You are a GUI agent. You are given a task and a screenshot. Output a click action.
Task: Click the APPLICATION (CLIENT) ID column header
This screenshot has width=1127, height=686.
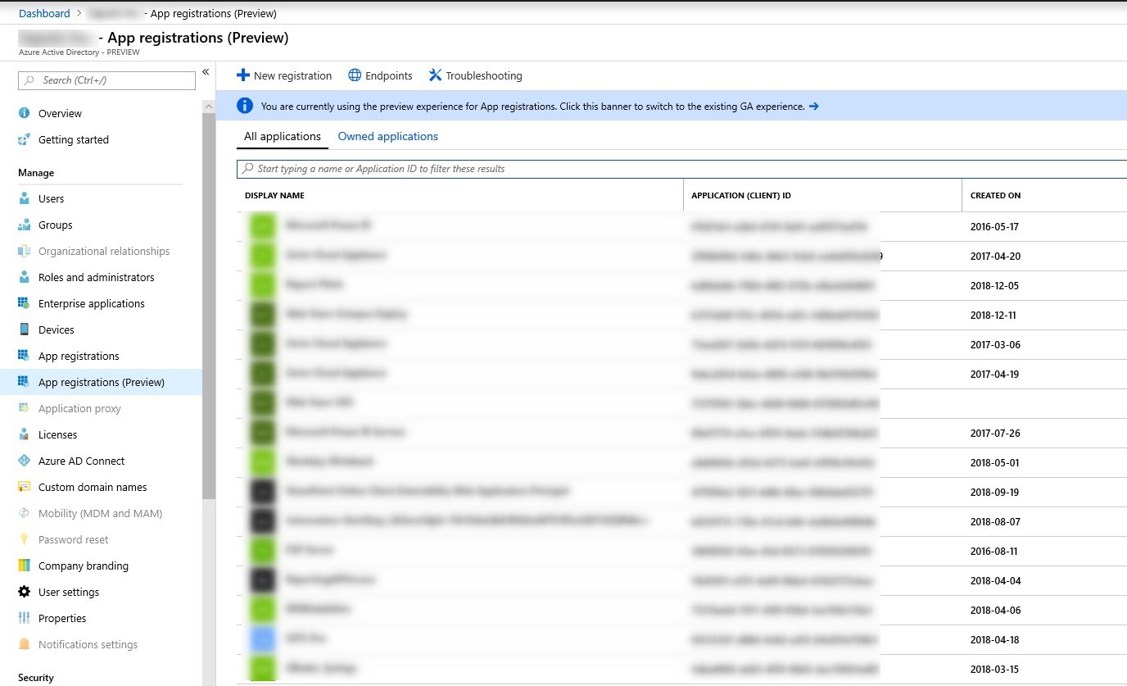(x=741, y=196)
